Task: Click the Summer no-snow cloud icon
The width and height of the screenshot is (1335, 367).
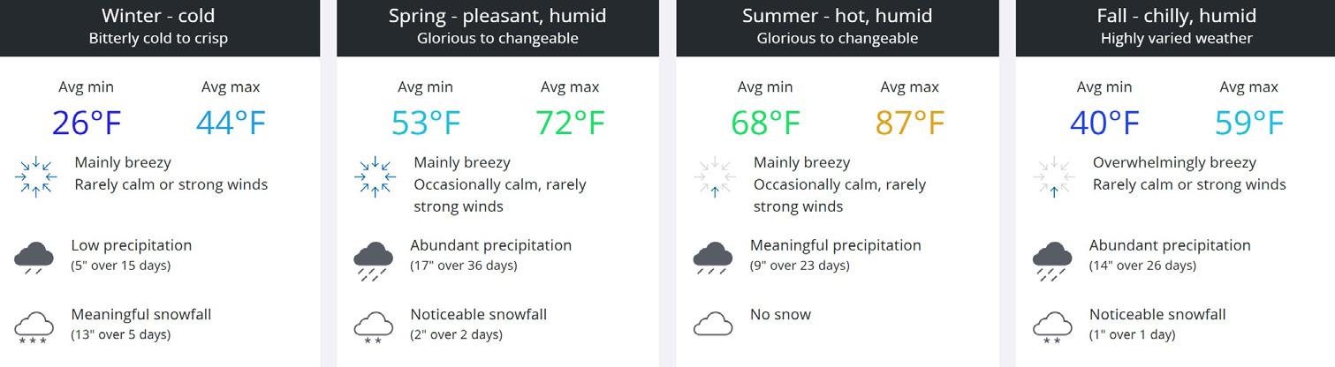Action: point(713,323)
